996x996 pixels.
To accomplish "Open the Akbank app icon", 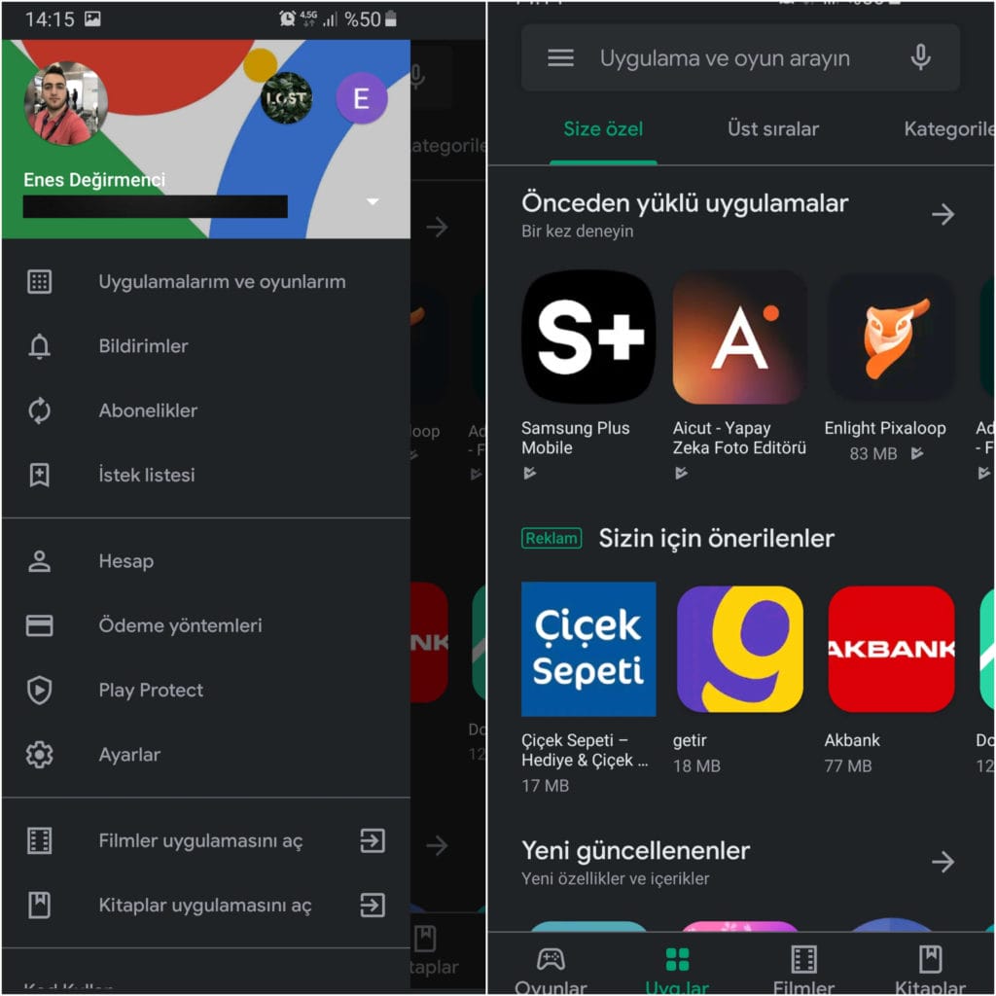I will (891, 649).
